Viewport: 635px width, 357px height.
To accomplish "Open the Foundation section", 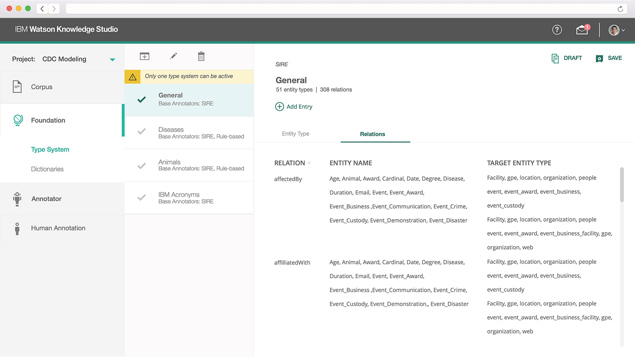I will 61,121.
